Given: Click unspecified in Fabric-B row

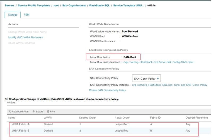Looking at the screenshot, I should coord(122,130).
